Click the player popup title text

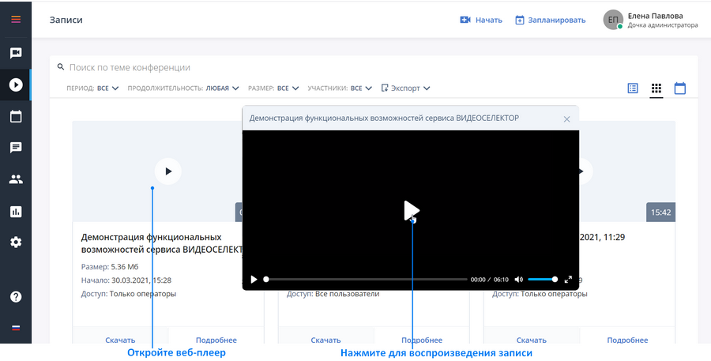tap(384, 118)
